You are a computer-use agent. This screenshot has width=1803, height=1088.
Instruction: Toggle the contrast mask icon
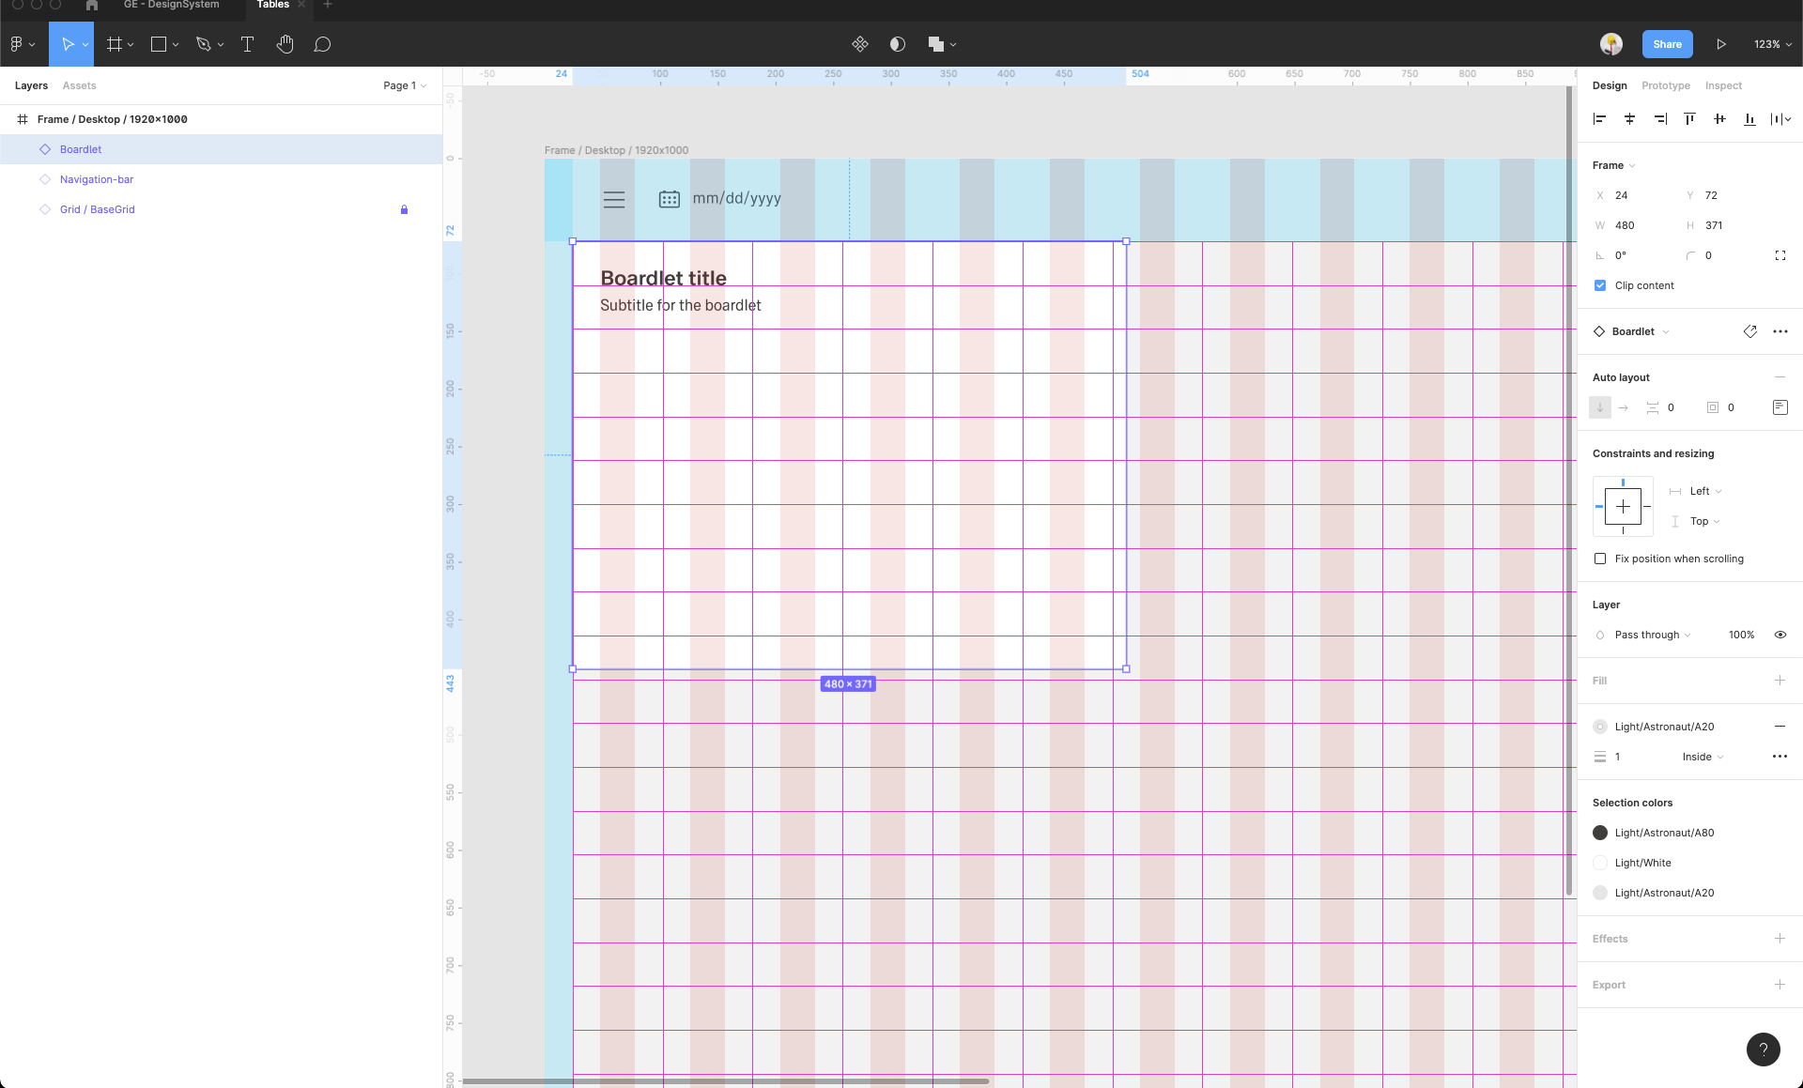pos(898,44)
